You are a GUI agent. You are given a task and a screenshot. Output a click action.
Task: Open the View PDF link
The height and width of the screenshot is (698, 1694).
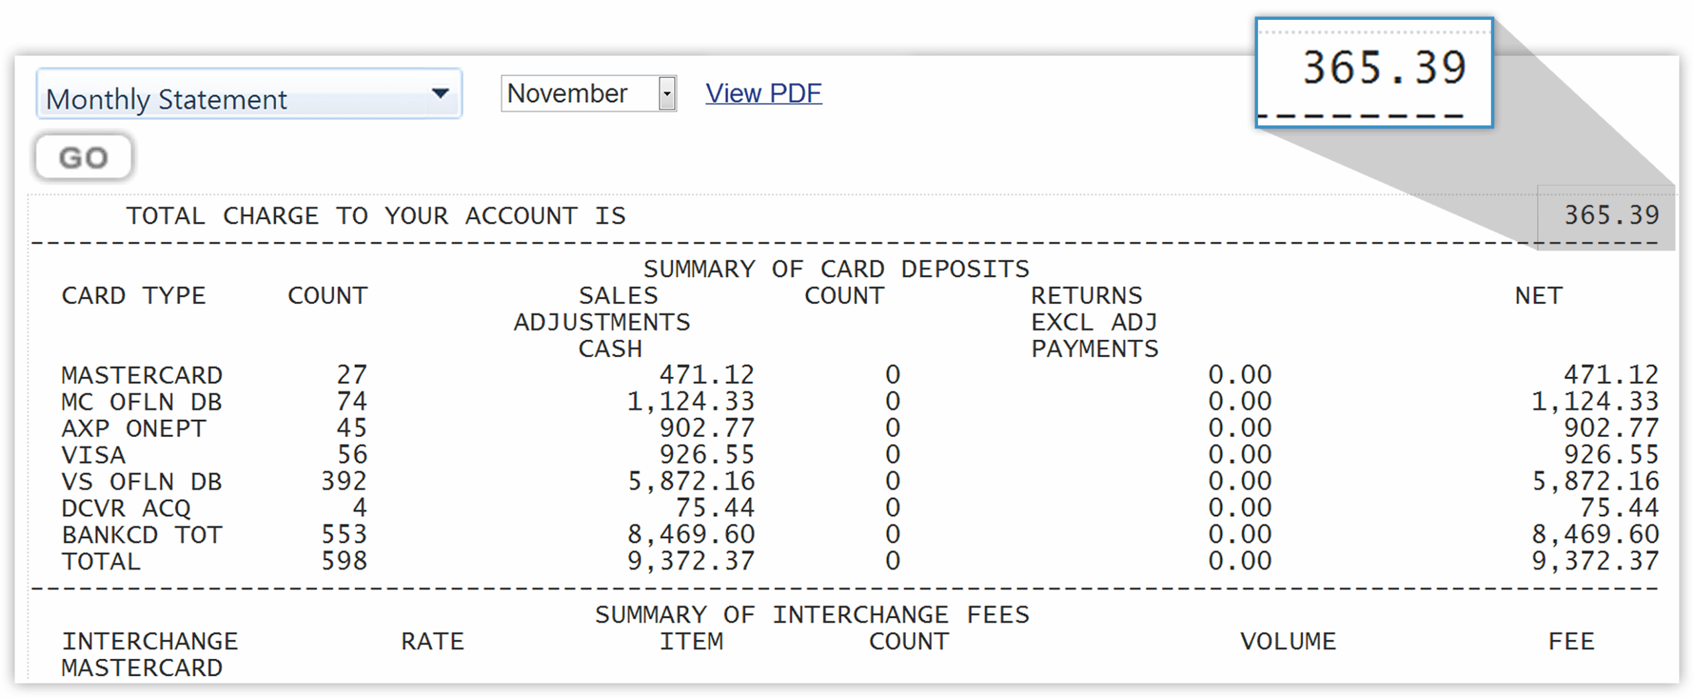click(763, 94)
